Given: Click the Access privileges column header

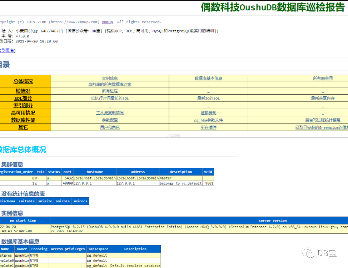Looking at the screenshot, I should [68, 249].
